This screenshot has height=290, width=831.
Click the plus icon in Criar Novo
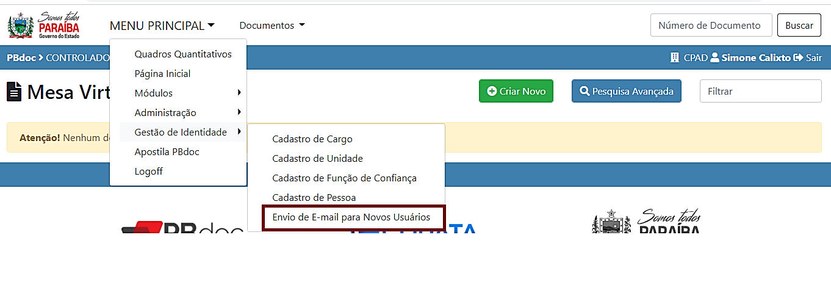click(x=492, y=92)
